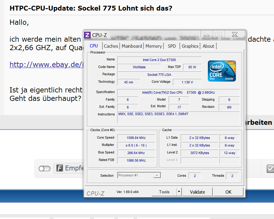This screenshot has width=274, height=219.
Task: Click the Core Voltage value 1.136 V
Action: pos(187,82)
